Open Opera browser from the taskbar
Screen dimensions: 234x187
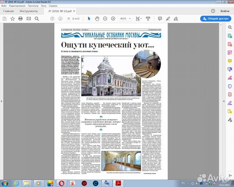(60, 182)
